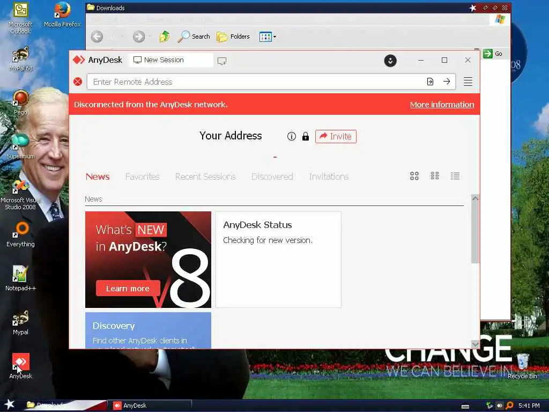Click the lock icon beside Your Address
This screenshot has height=412, width=549.
(x=305, y=136)
